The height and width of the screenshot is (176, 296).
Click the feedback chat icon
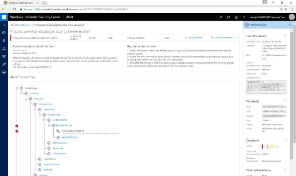[228, 17]
